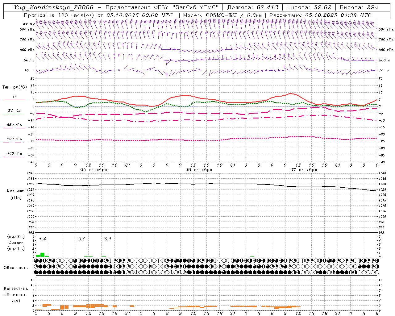Click the Долгота: 67.413 longitude value
The image size is (395, 316).
click(x=253, y=7)
